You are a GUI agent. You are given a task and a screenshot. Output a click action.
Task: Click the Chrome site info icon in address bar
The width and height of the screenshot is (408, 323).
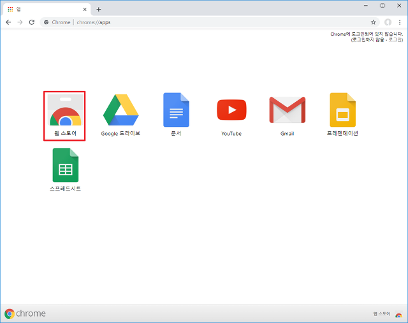(x=47, y=22)
